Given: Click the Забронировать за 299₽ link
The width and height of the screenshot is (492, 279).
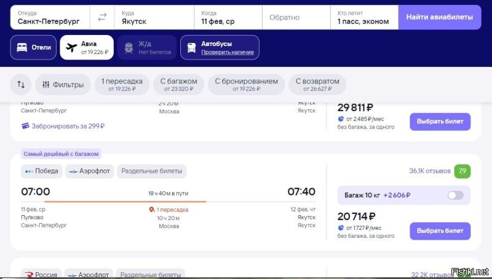Looking at the screenshot, I should pos(68,126).
